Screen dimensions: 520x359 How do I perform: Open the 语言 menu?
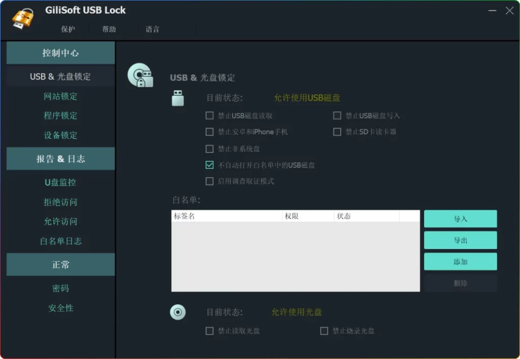click(152, 29)
